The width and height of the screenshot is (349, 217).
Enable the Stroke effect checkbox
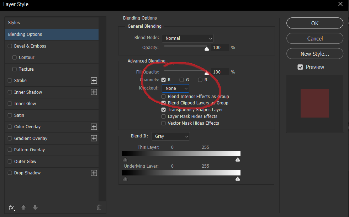click(10, 80)
